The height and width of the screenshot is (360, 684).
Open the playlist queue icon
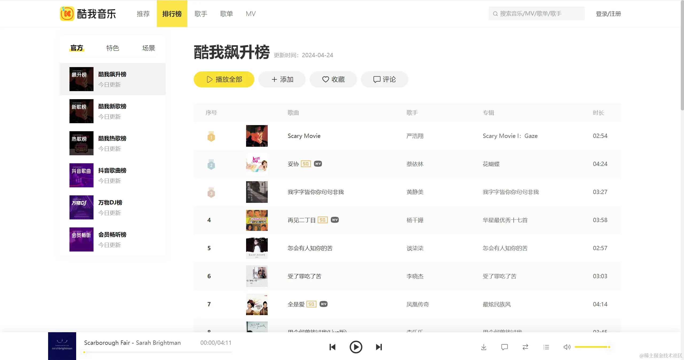click(x=546, y=347)
